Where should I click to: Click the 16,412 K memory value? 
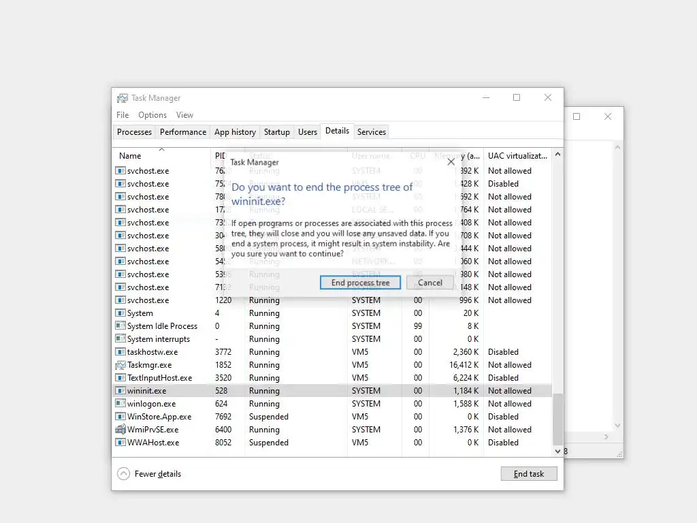(464, 365)
